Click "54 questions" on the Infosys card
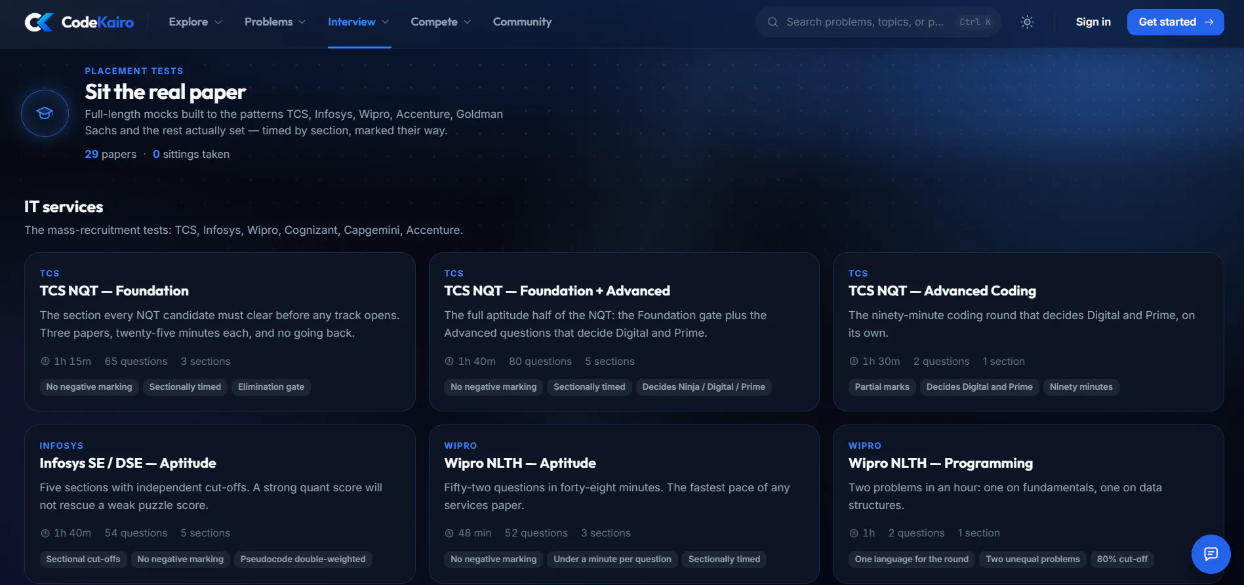 136,533
